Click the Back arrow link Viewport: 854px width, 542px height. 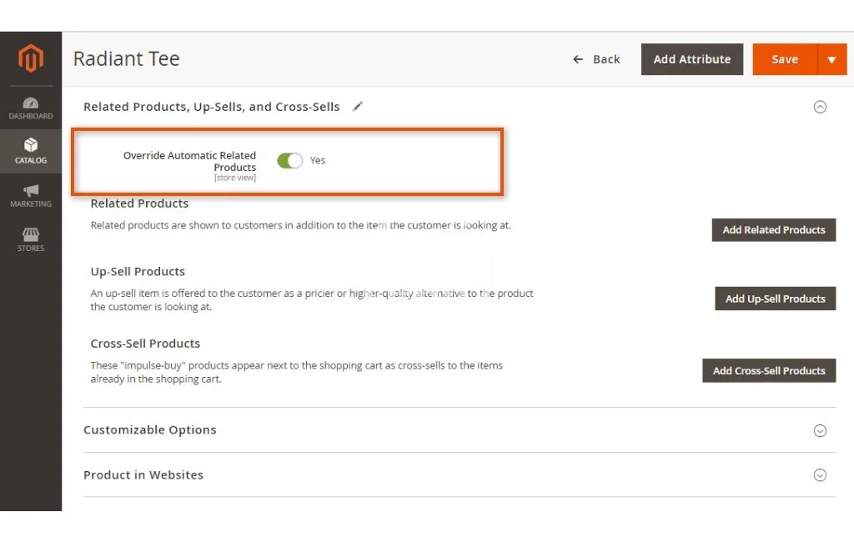(596, 59)
